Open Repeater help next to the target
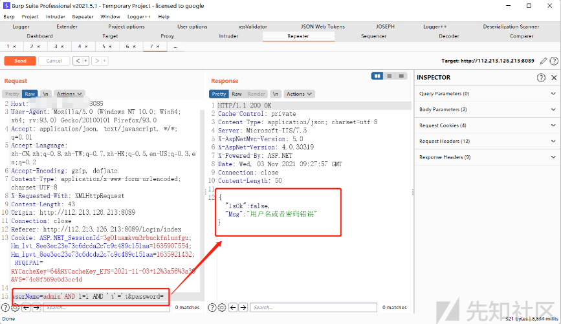This screenshot has width=561, height=324. point(554,61)
